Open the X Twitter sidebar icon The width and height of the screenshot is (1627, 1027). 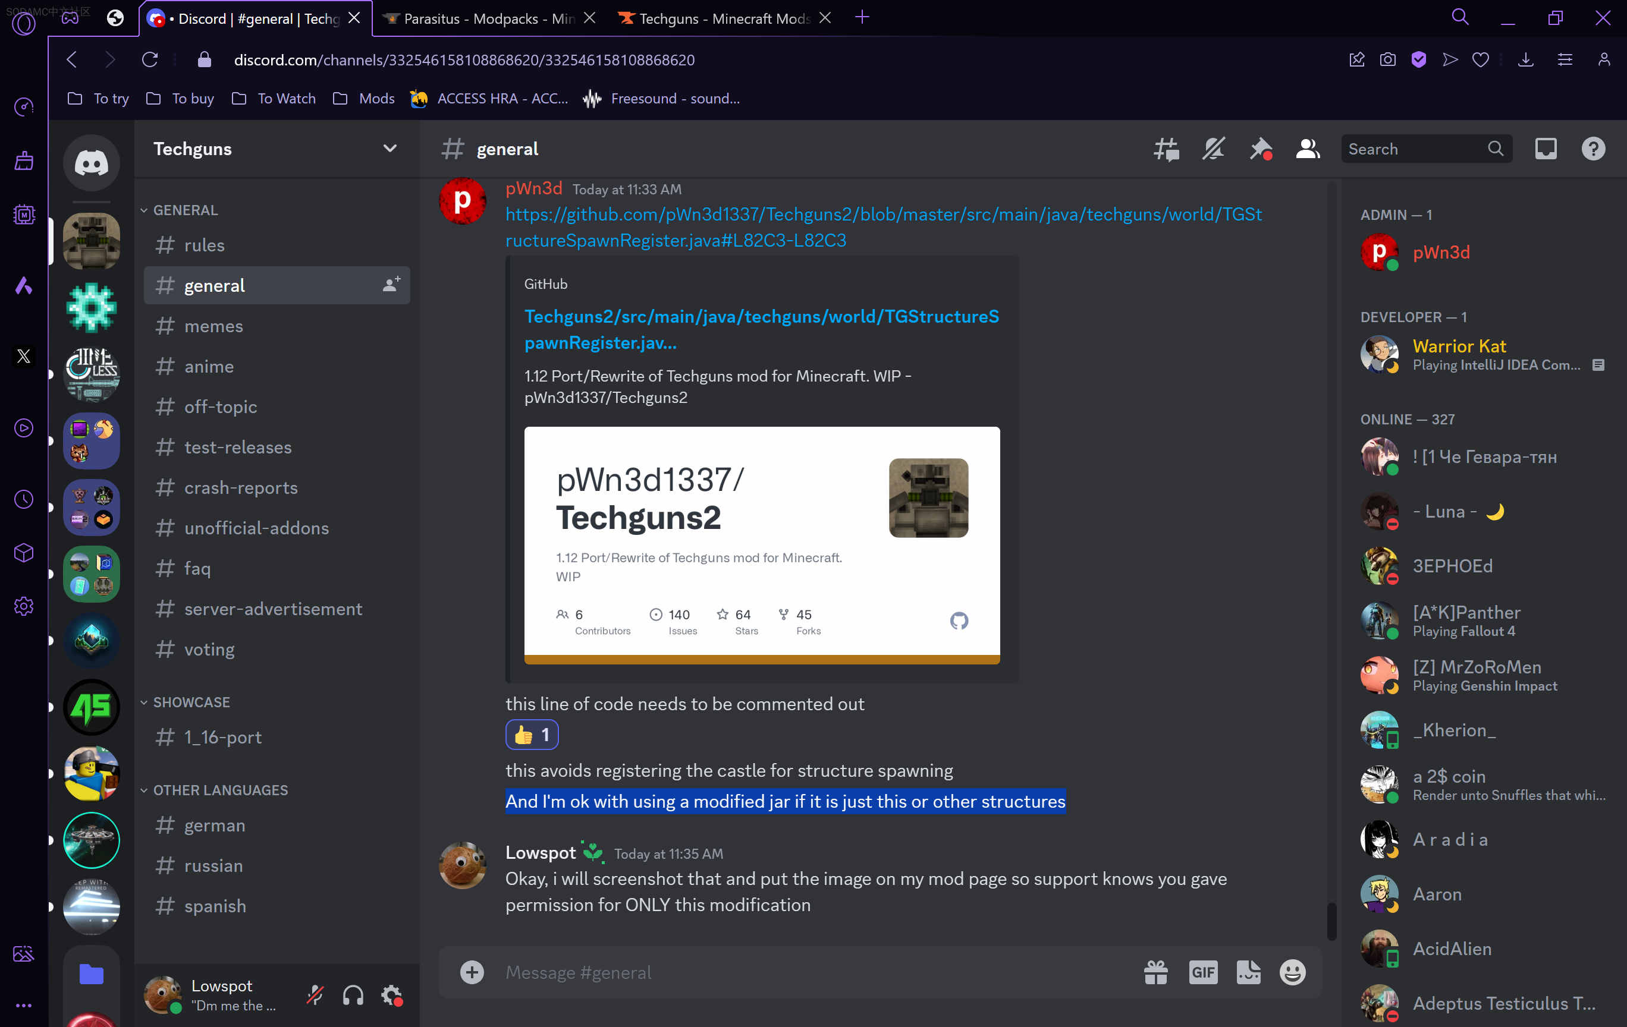tap(24, 356)
